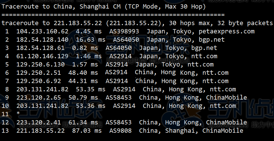Click AS64050 on the hop 3 line

[x=119, y=48]
